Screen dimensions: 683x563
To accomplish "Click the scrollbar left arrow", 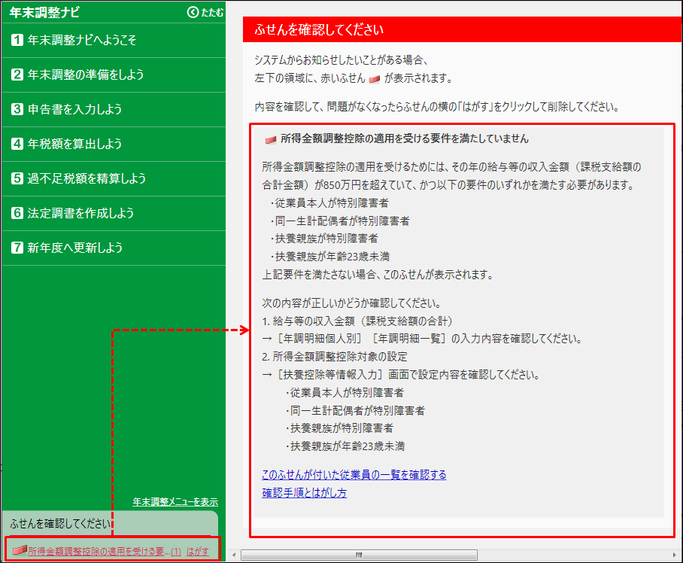I will [234, 555].
